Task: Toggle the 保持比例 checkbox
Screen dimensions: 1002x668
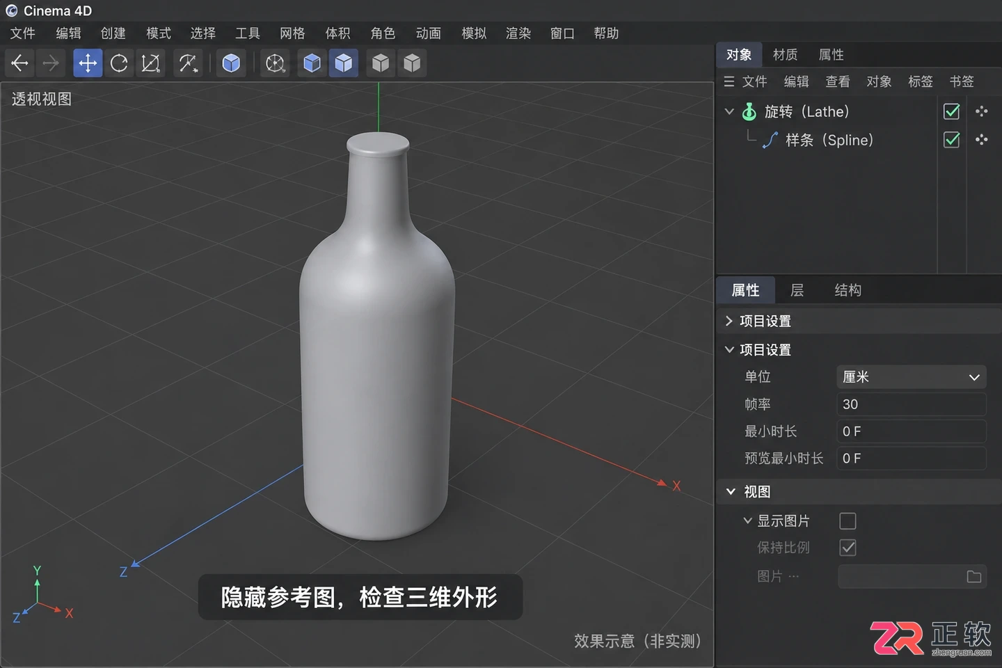Action: point(848,548)
